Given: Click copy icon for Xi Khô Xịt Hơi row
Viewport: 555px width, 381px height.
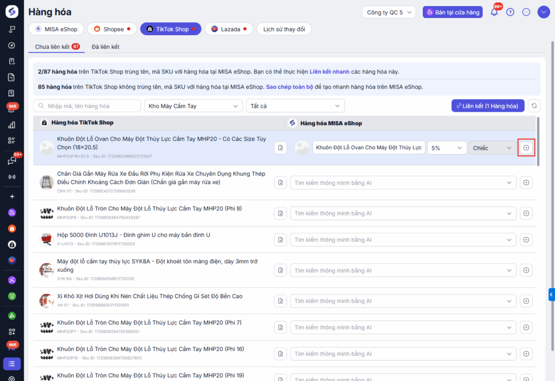Looking at the screenshot, I should [280, 301].
